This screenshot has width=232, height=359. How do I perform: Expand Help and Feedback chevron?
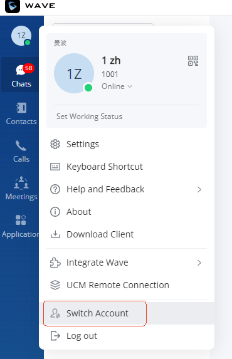[199, 190]
